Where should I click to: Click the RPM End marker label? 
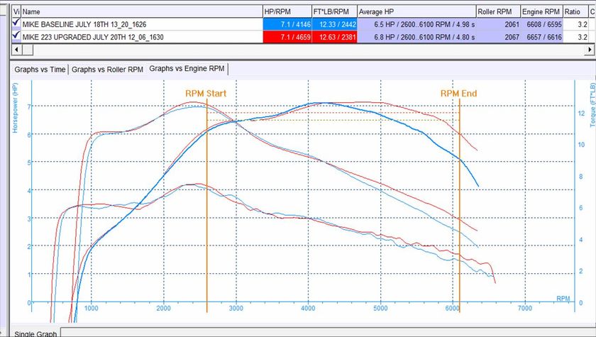[458, 94]
